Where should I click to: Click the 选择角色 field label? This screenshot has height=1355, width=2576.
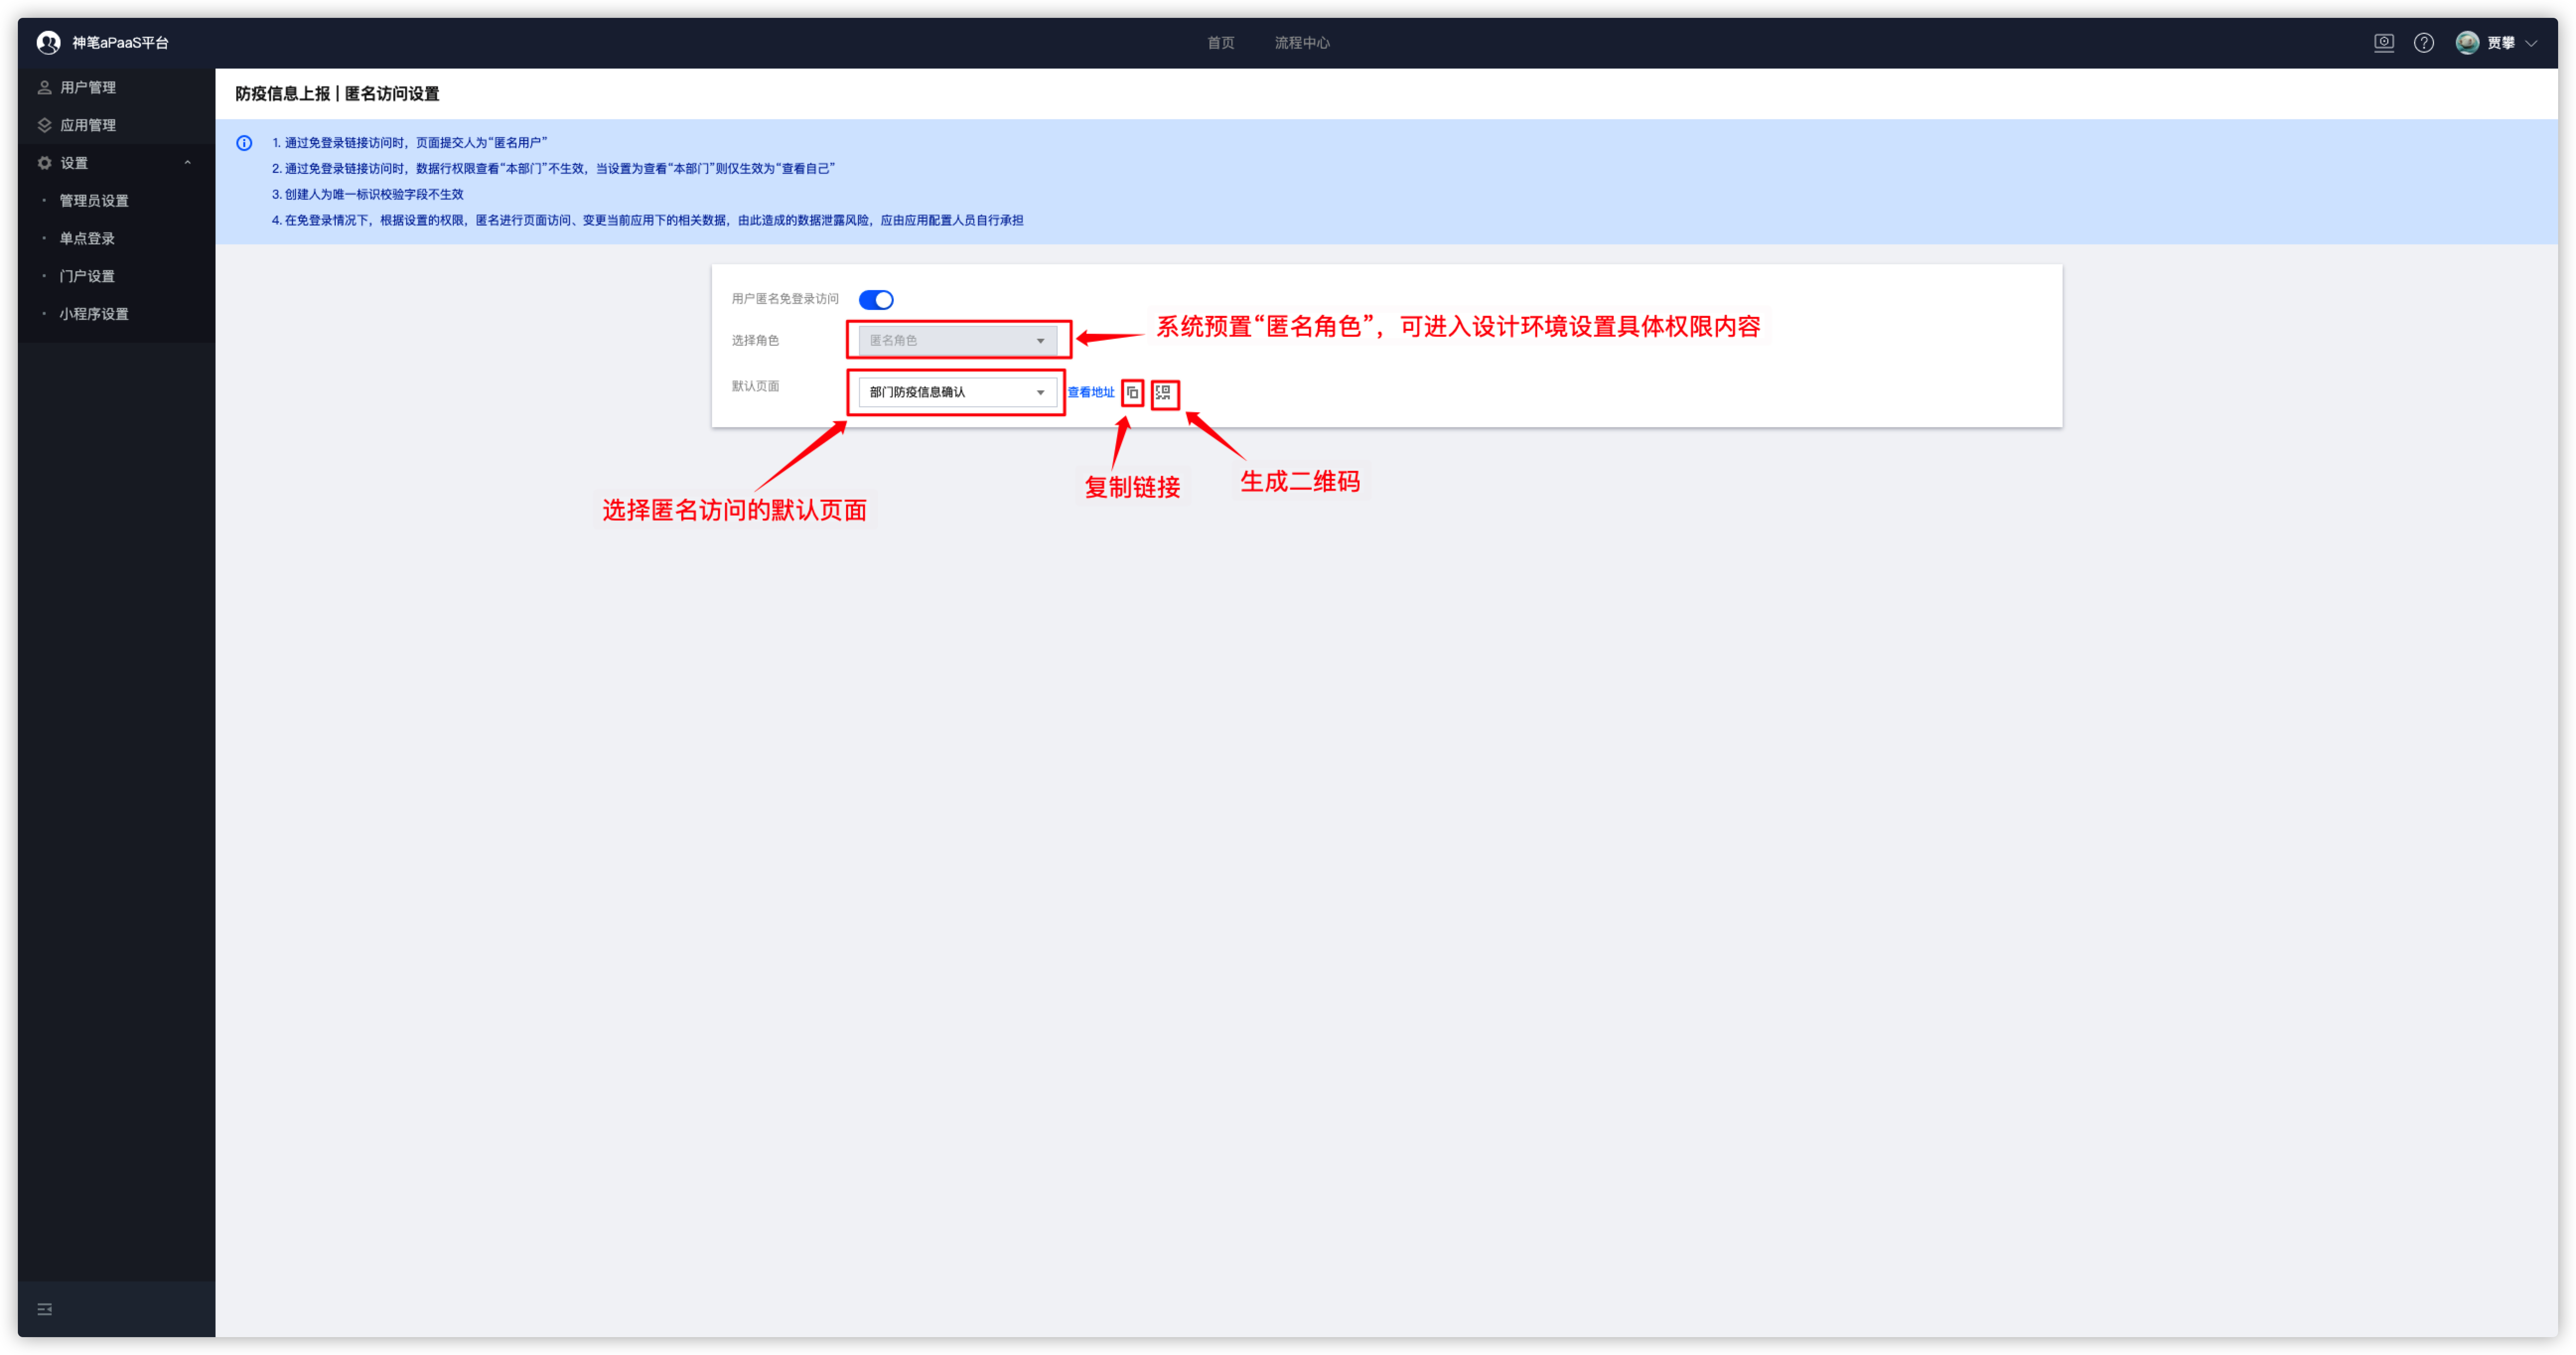[754, 340]
